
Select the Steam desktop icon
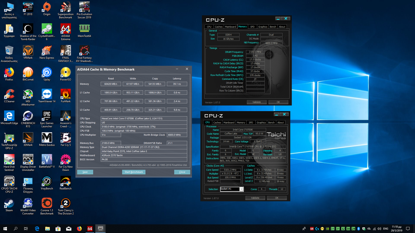9,205
